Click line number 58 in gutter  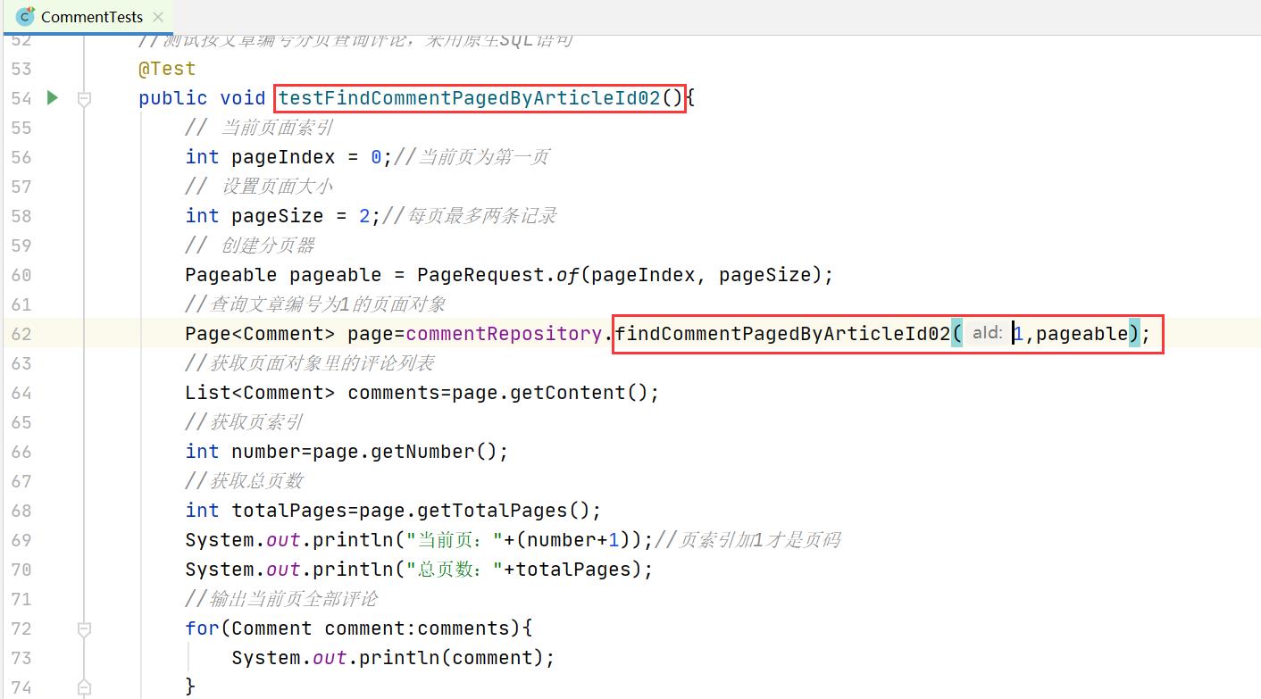tap(21, 216)
